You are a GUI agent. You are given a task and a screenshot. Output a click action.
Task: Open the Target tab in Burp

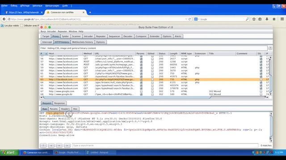click(x=46, y=36)
